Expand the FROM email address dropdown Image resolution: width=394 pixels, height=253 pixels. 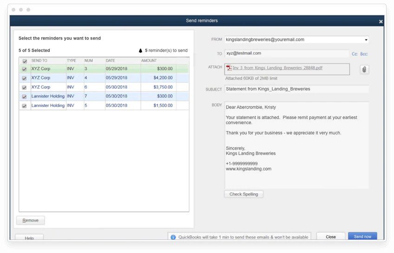click(x=366, y=40)
